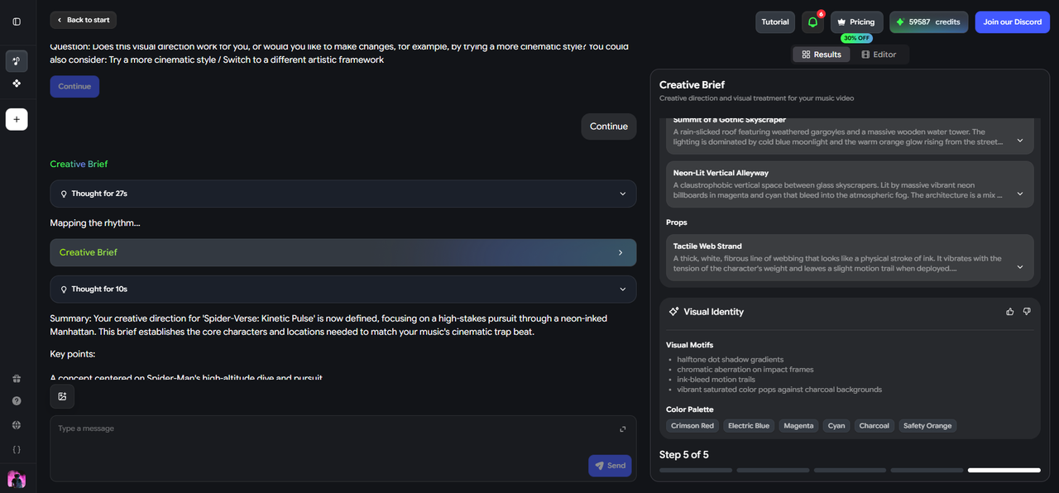Select the Charcoal color chip
Viewport: 1059px width, 493px height.
tap(874, 426)
